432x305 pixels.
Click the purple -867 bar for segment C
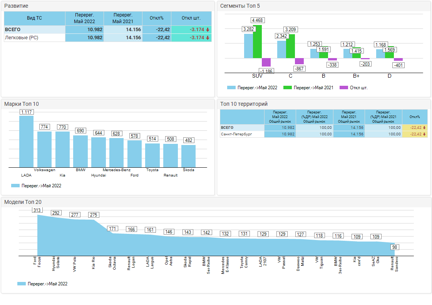(299, 61)
